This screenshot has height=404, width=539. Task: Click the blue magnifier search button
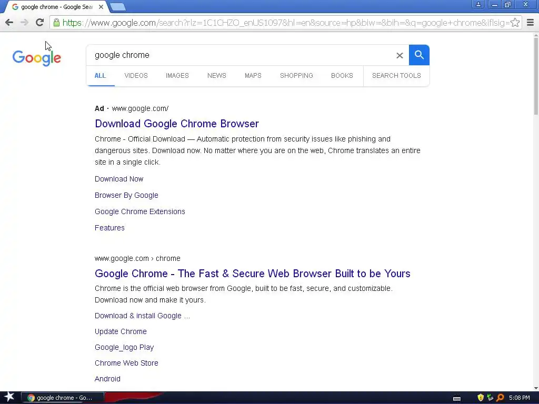pyautogui.click(x=419, y=55)
